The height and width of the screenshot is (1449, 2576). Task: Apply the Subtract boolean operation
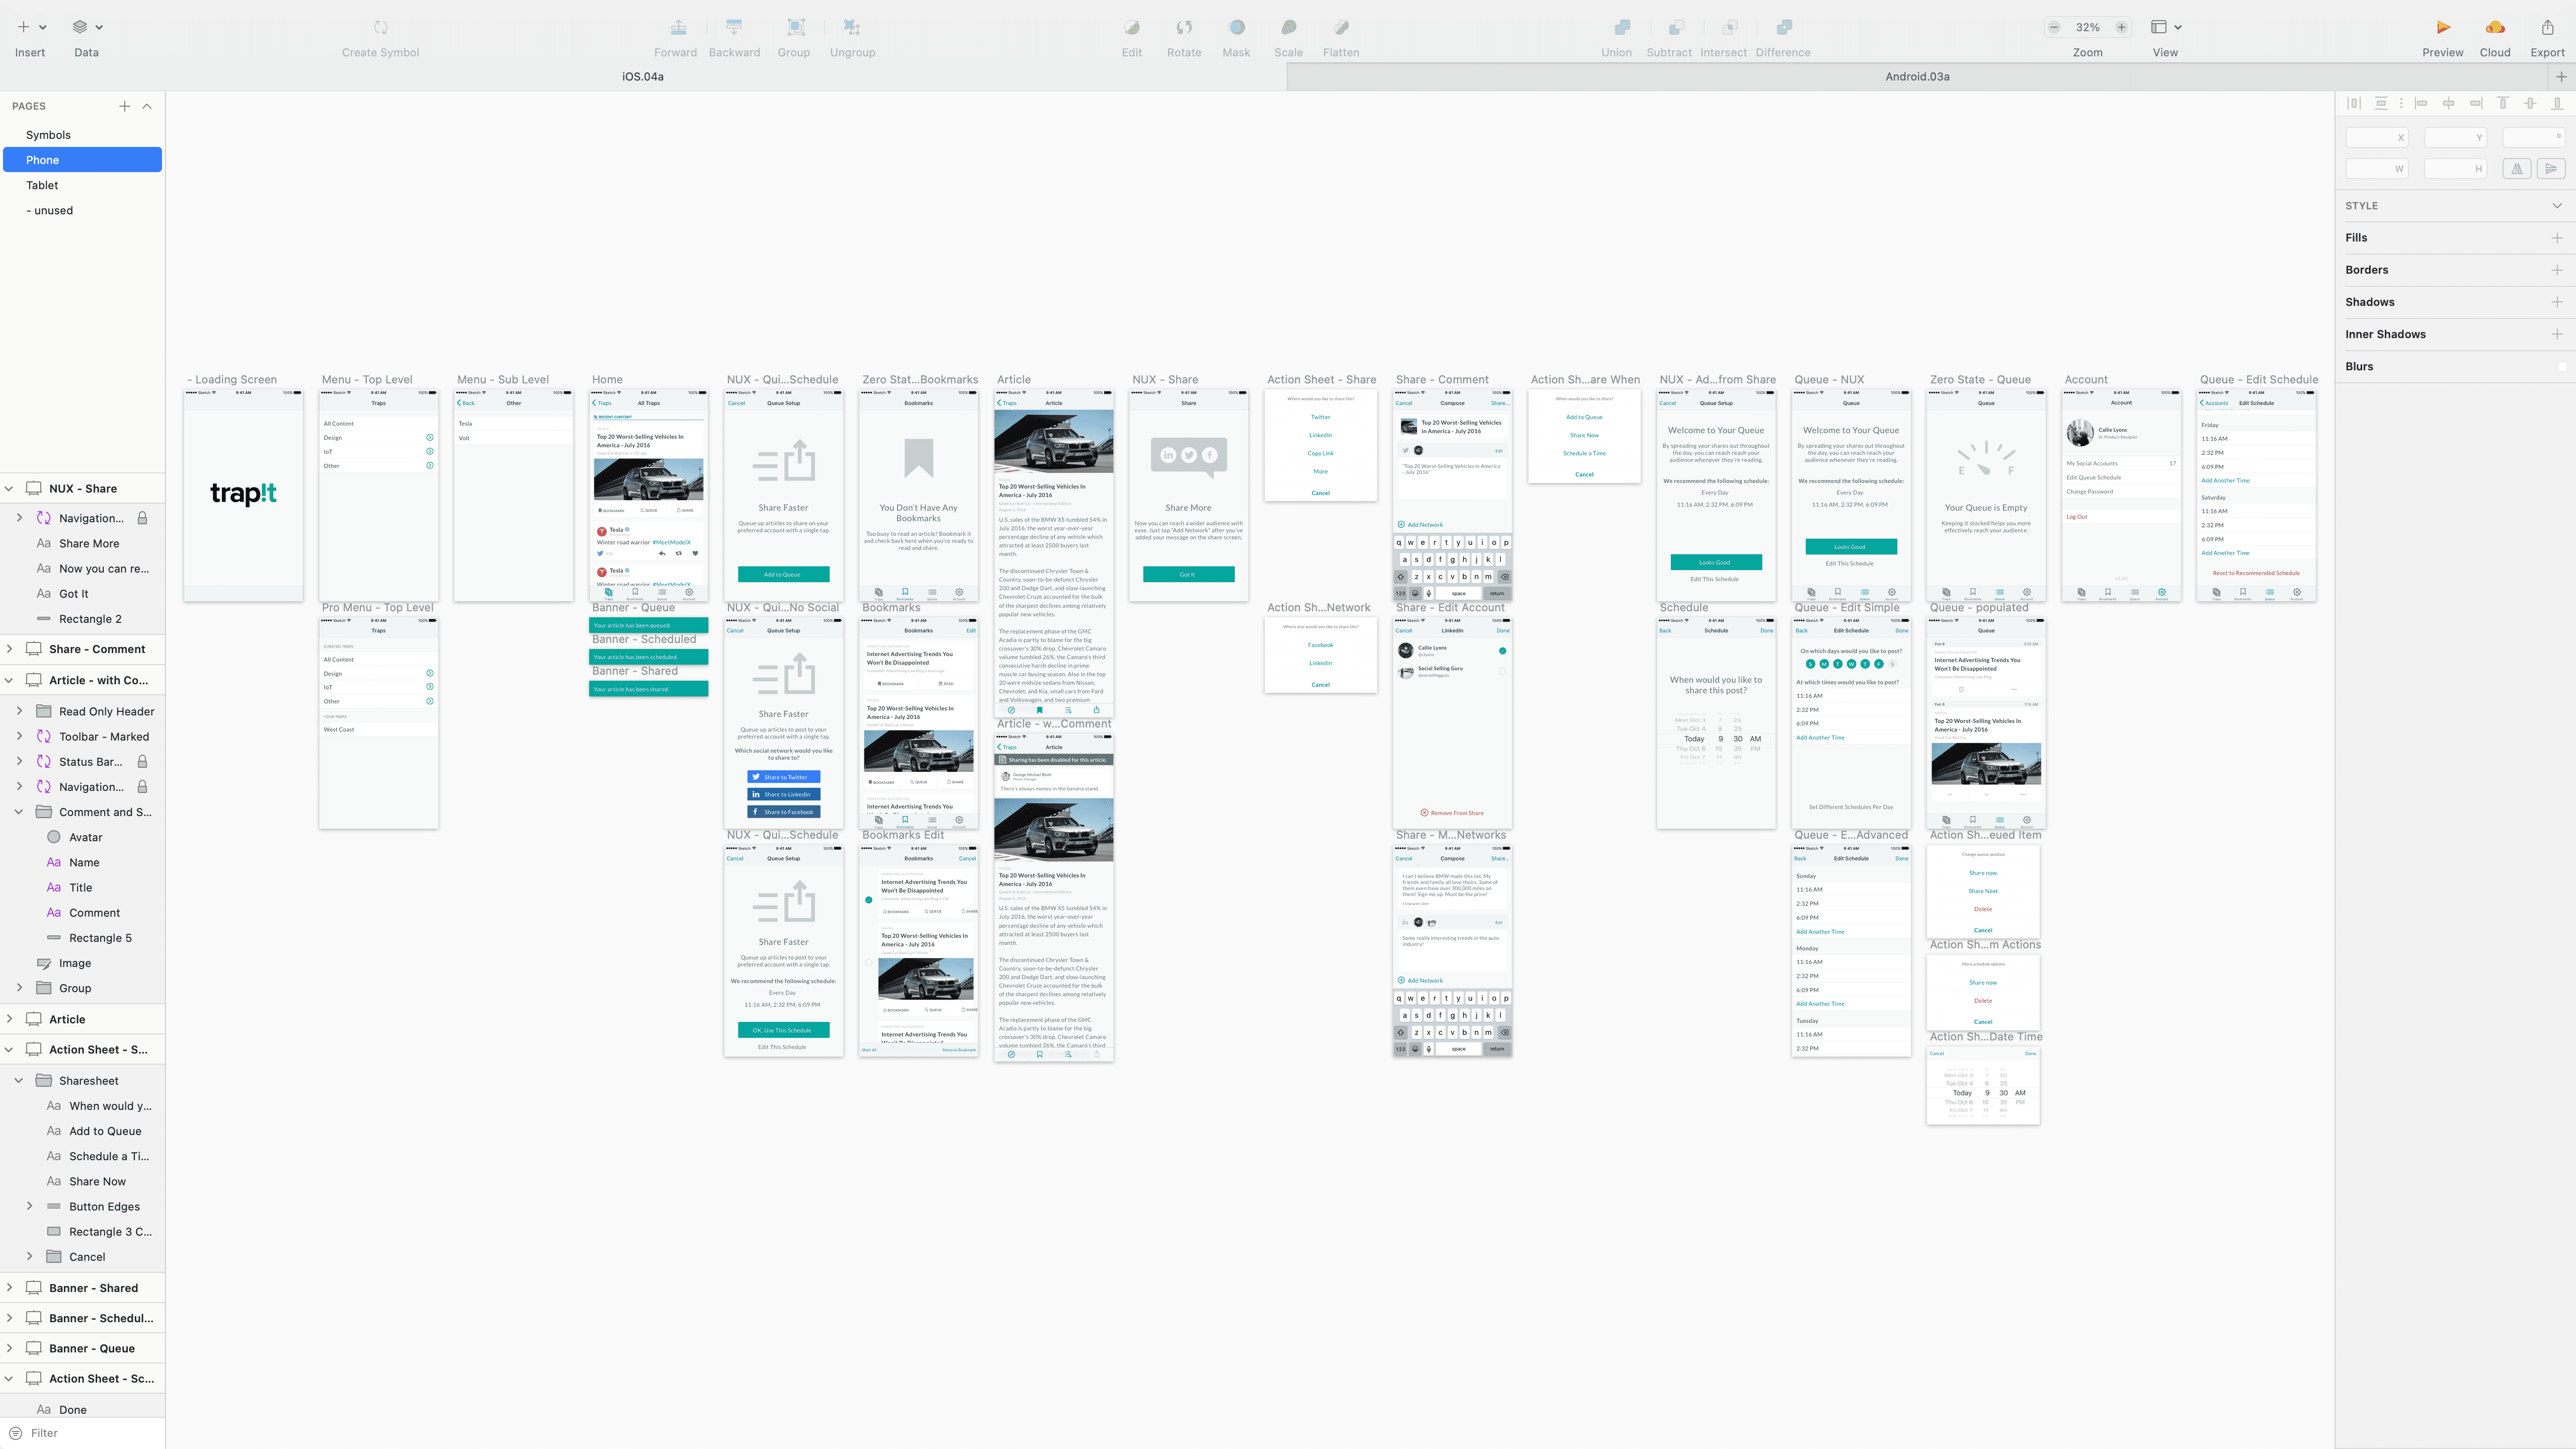coord(1676,27)
